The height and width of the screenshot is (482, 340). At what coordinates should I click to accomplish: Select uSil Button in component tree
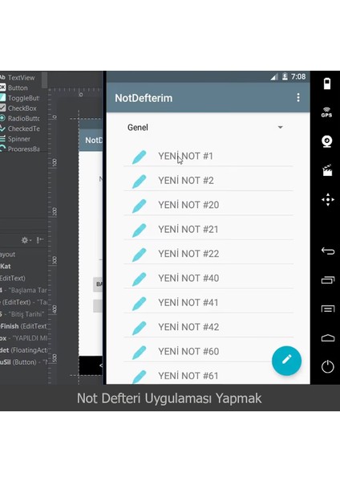[x=23, y=362]
